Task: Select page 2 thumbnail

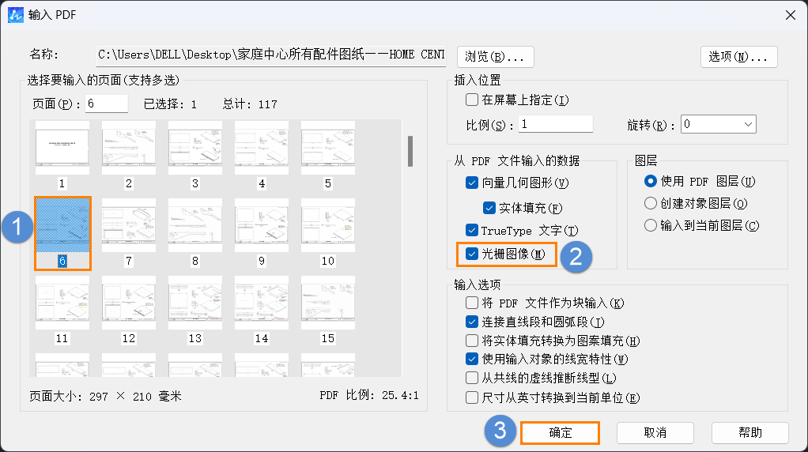Action: point(129,148)
